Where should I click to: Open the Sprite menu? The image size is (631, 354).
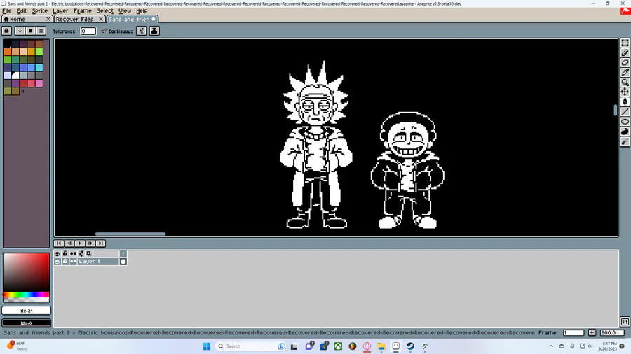coord(39,10)
